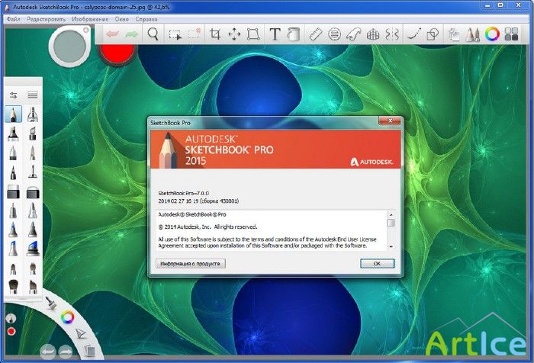Click the Deselect dashed-box tool
This screenshot has width=534, height=363.
pos(194,34)
